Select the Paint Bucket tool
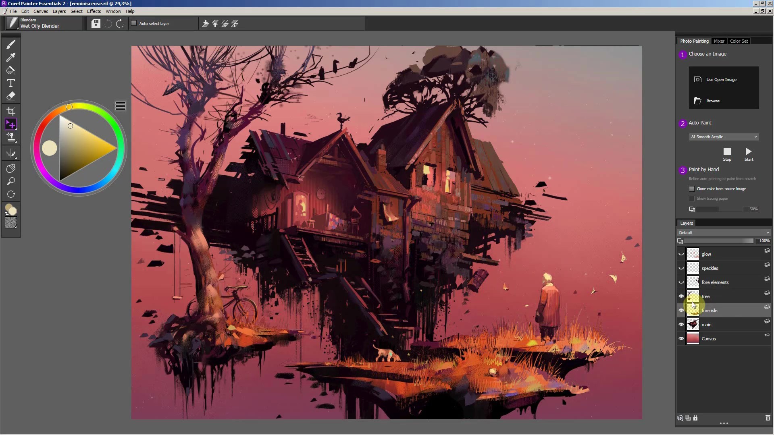This screenshot has height=435, width=774. 11,70
